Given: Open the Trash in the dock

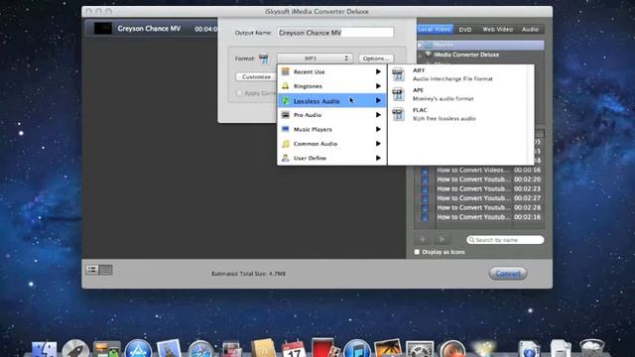Looking at the screenshot, I should tap(591, 349).
